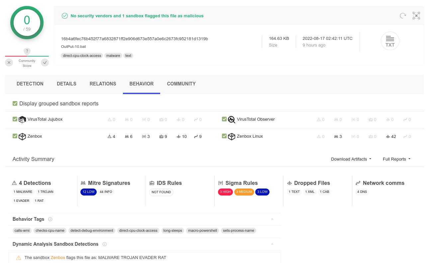Click the red 3 HIGH Sigma badge

pos(225,192)
